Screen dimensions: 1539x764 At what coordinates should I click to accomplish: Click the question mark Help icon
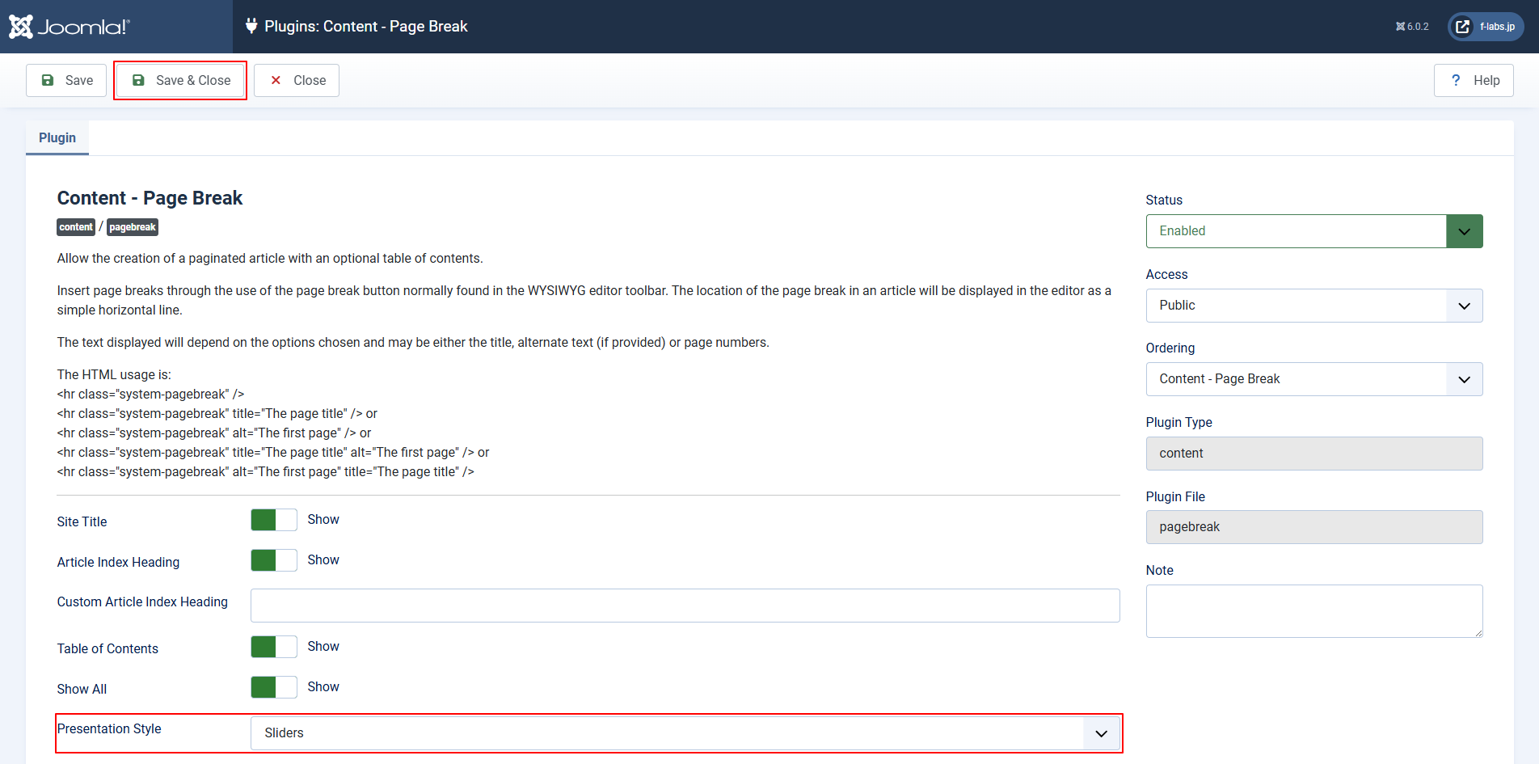(x=1456, y=80)
